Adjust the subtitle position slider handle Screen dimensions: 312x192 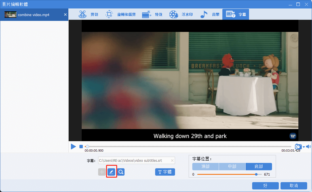pos(256,174)
